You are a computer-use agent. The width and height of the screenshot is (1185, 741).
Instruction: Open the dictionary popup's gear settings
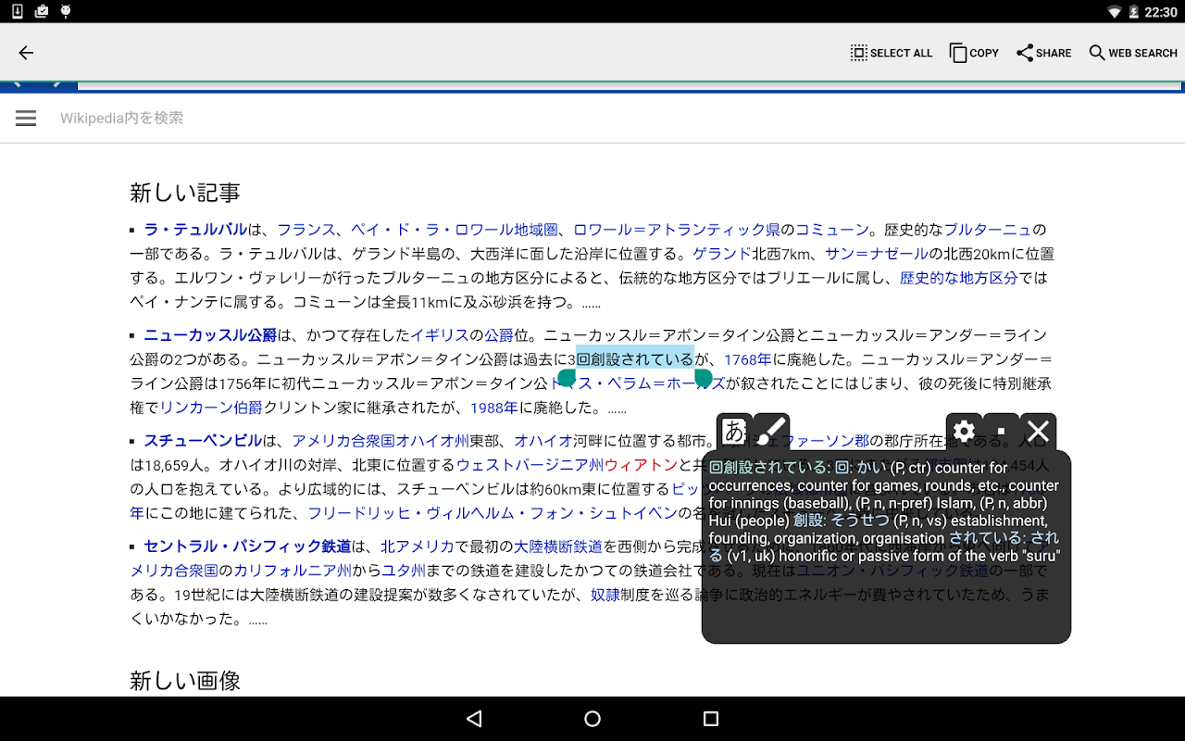pos(964,431)
